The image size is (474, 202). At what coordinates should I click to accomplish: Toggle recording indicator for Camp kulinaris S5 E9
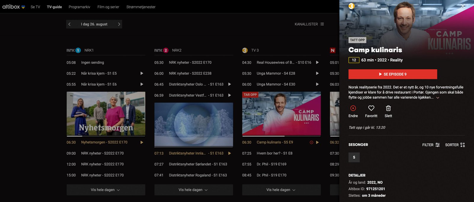311,142
